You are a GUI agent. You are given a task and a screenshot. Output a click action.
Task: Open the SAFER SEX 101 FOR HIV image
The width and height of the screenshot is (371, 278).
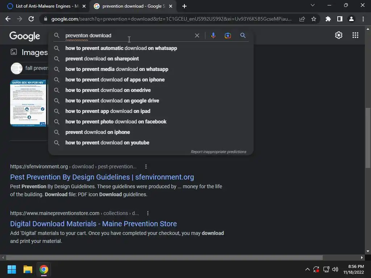tap(28, 103)
